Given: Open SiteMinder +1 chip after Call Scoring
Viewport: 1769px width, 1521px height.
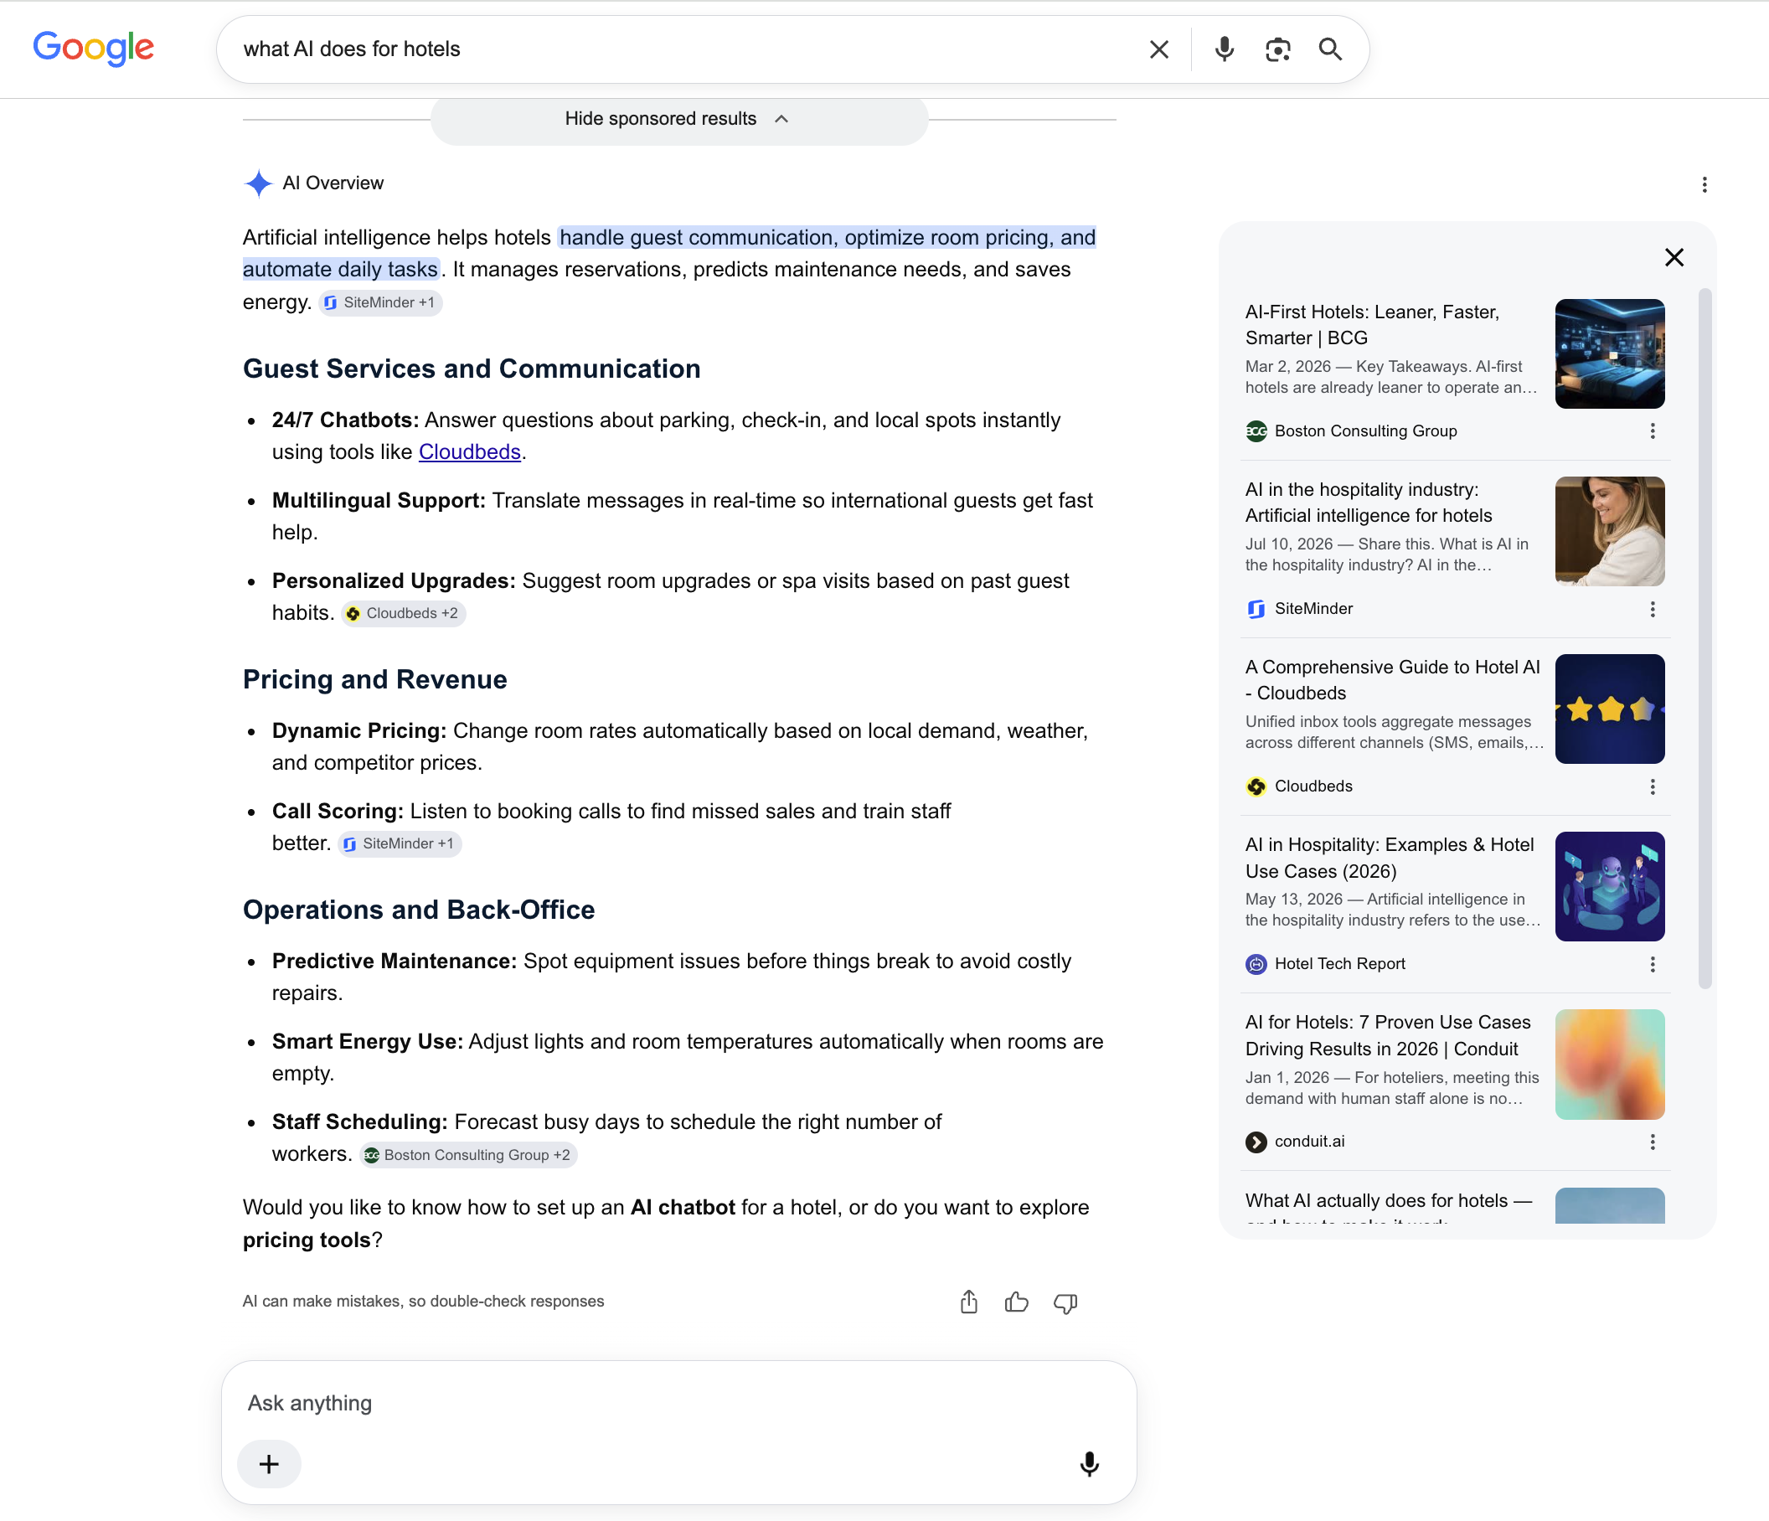Looking at the screenshot, I should point(399,843).
